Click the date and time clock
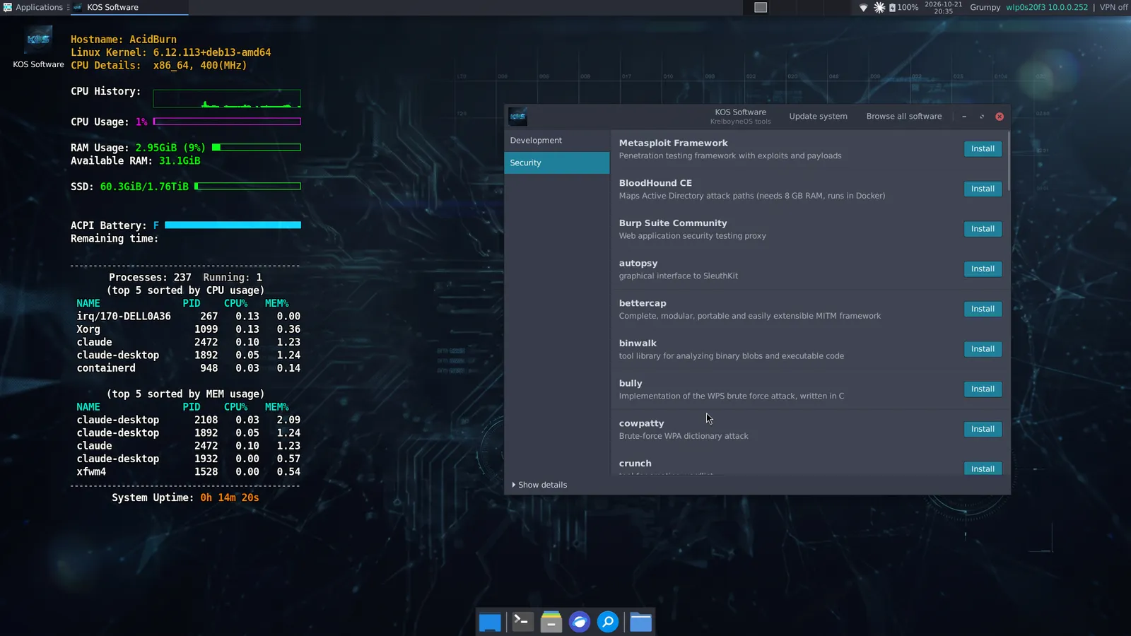Screen dimensions: 1131x636 (943, 8)
